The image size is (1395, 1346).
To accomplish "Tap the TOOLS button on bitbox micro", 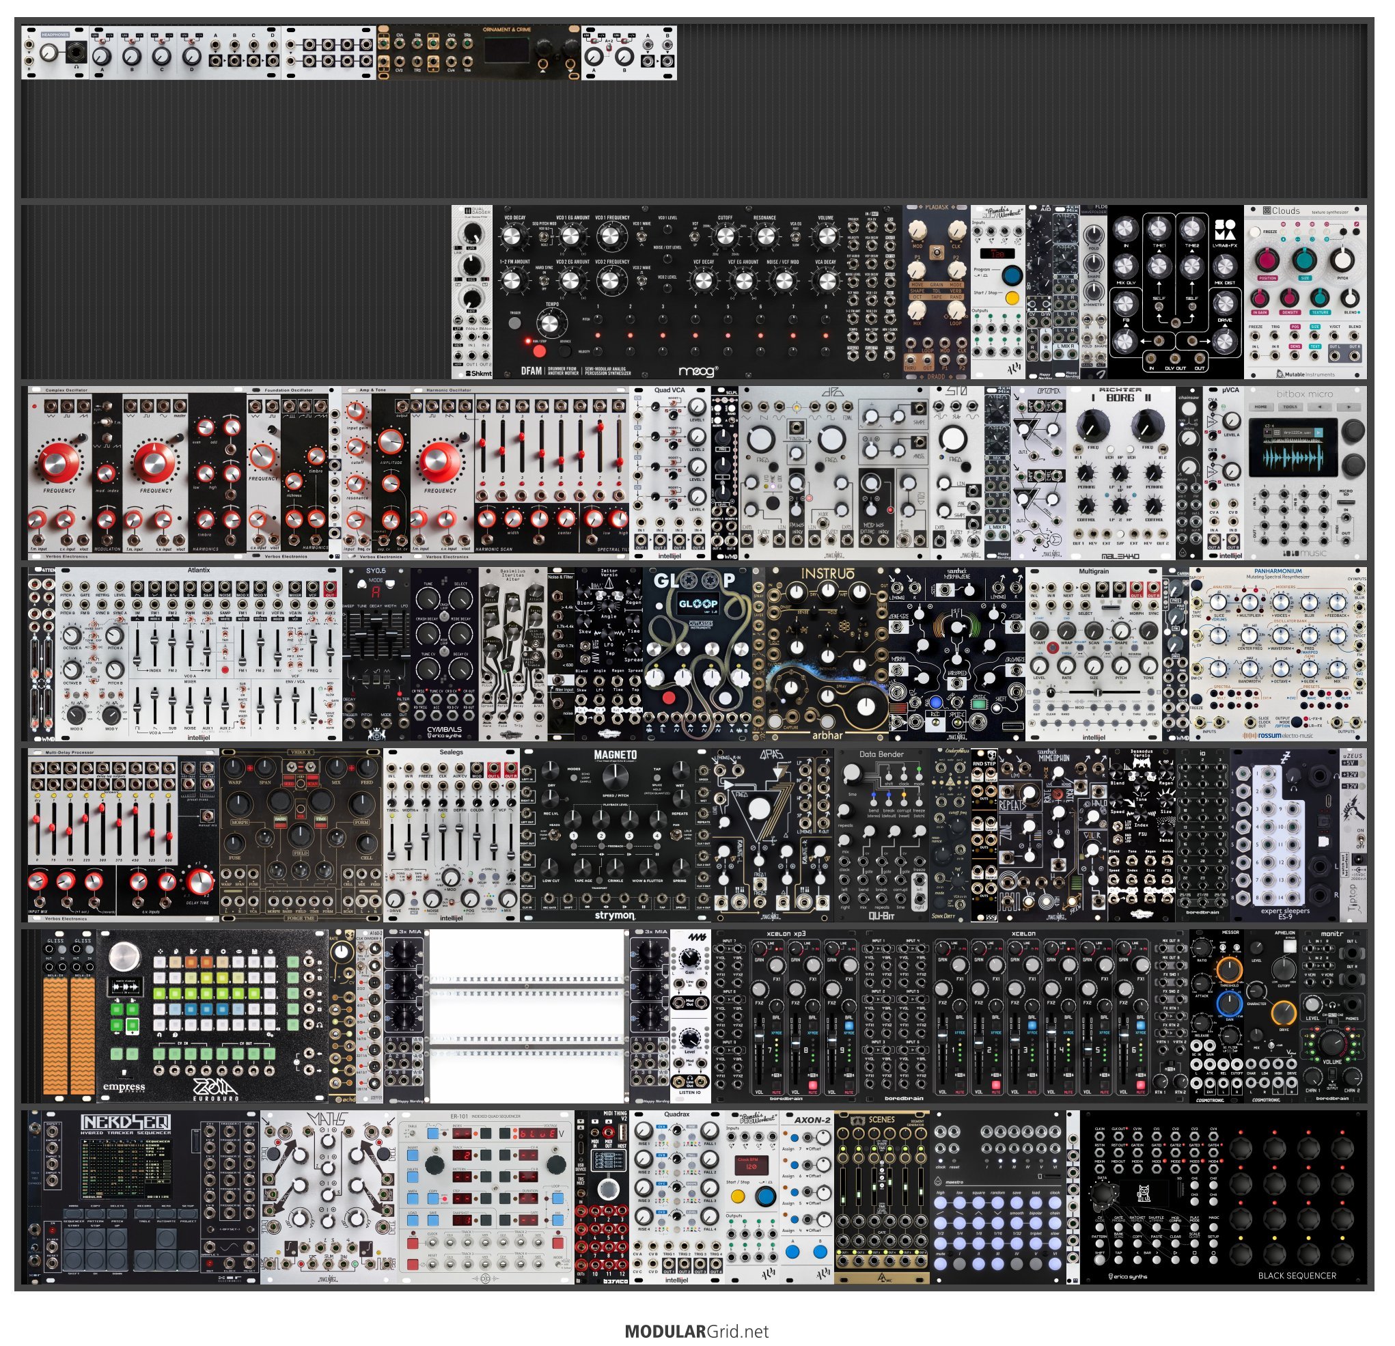I will [1290, 407].
